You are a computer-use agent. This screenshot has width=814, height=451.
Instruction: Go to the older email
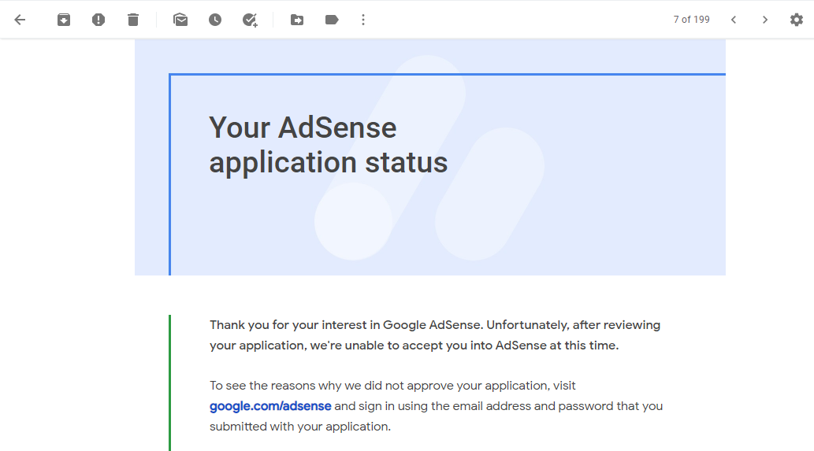point(764,20)
